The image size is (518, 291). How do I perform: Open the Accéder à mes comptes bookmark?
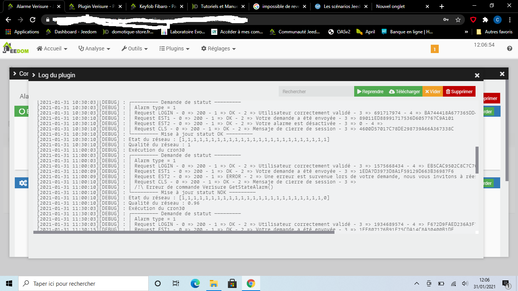(x=237, y=32)
